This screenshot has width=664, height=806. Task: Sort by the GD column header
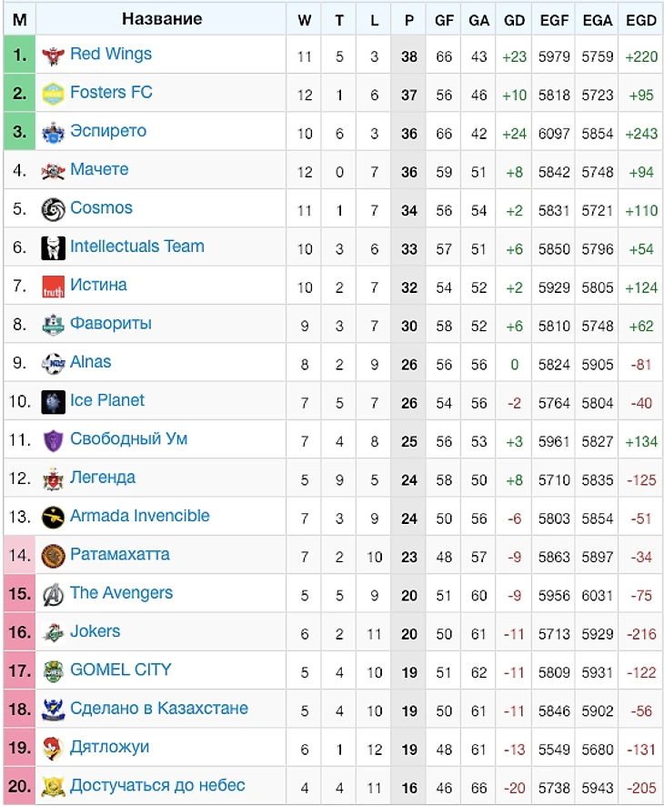click(x=514, y=20)
